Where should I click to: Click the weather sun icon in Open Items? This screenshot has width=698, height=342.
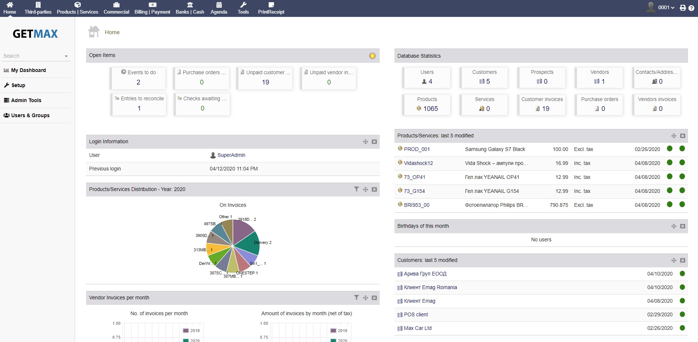coord(372,56)
